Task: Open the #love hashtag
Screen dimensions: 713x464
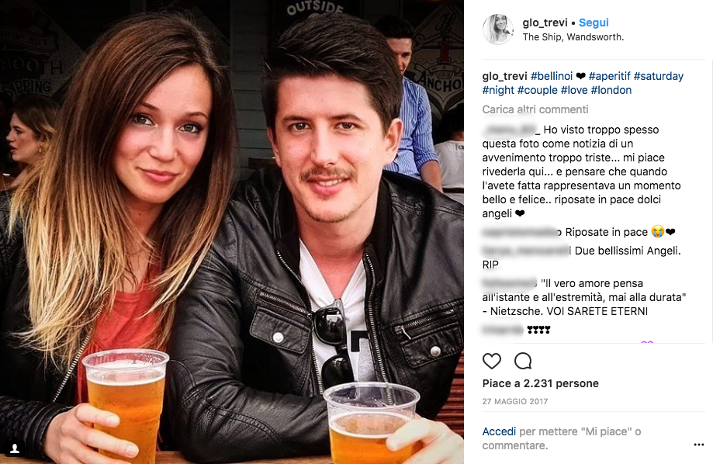Action: tap(574, 90)
